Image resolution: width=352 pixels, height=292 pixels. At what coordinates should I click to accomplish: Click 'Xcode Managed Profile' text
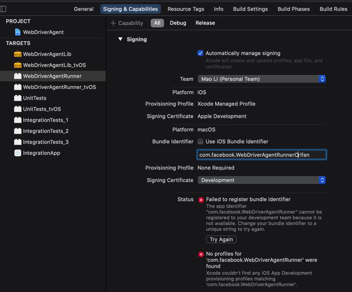coord(226,104)
